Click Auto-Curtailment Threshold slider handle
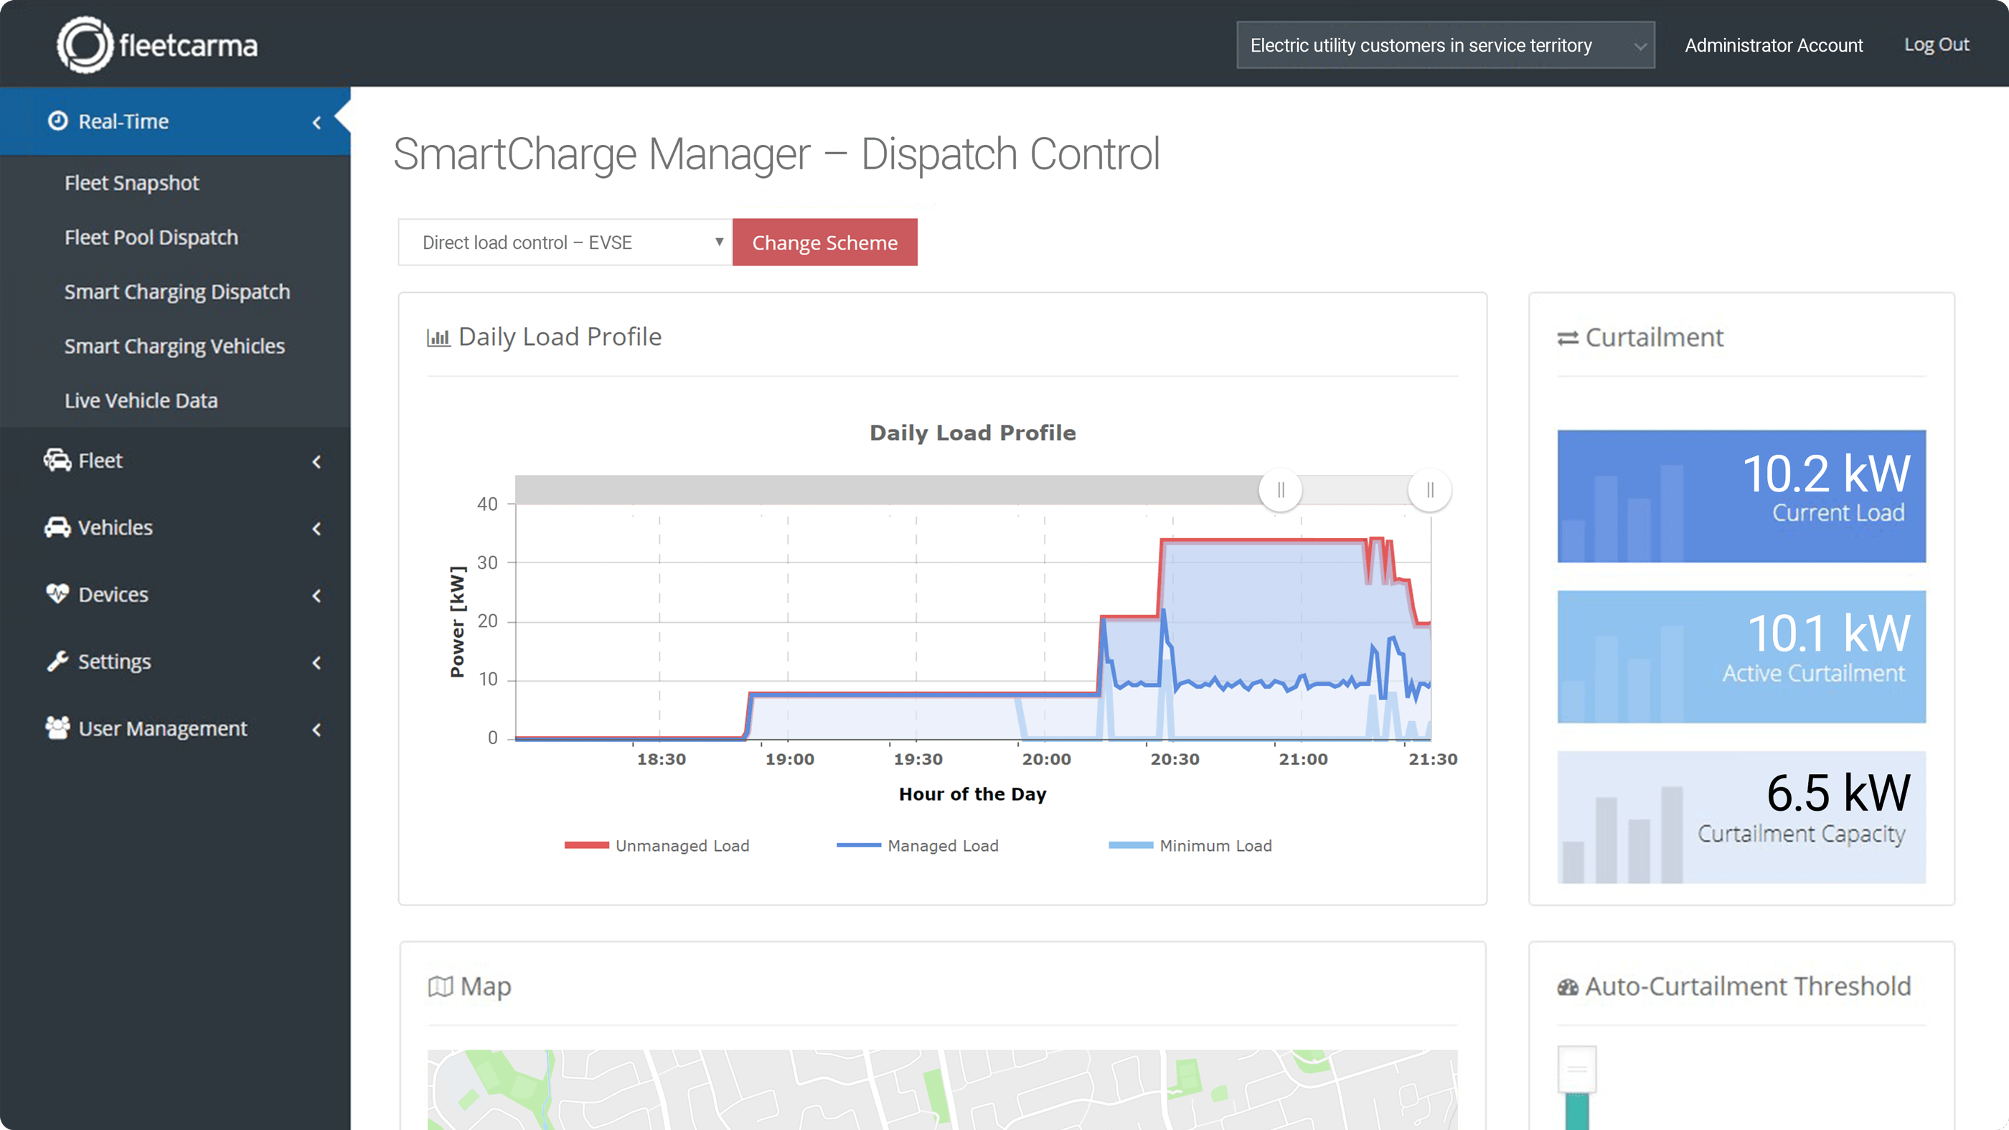This screenshot has width=2009, height=1130. (x=1577, y=1069)
